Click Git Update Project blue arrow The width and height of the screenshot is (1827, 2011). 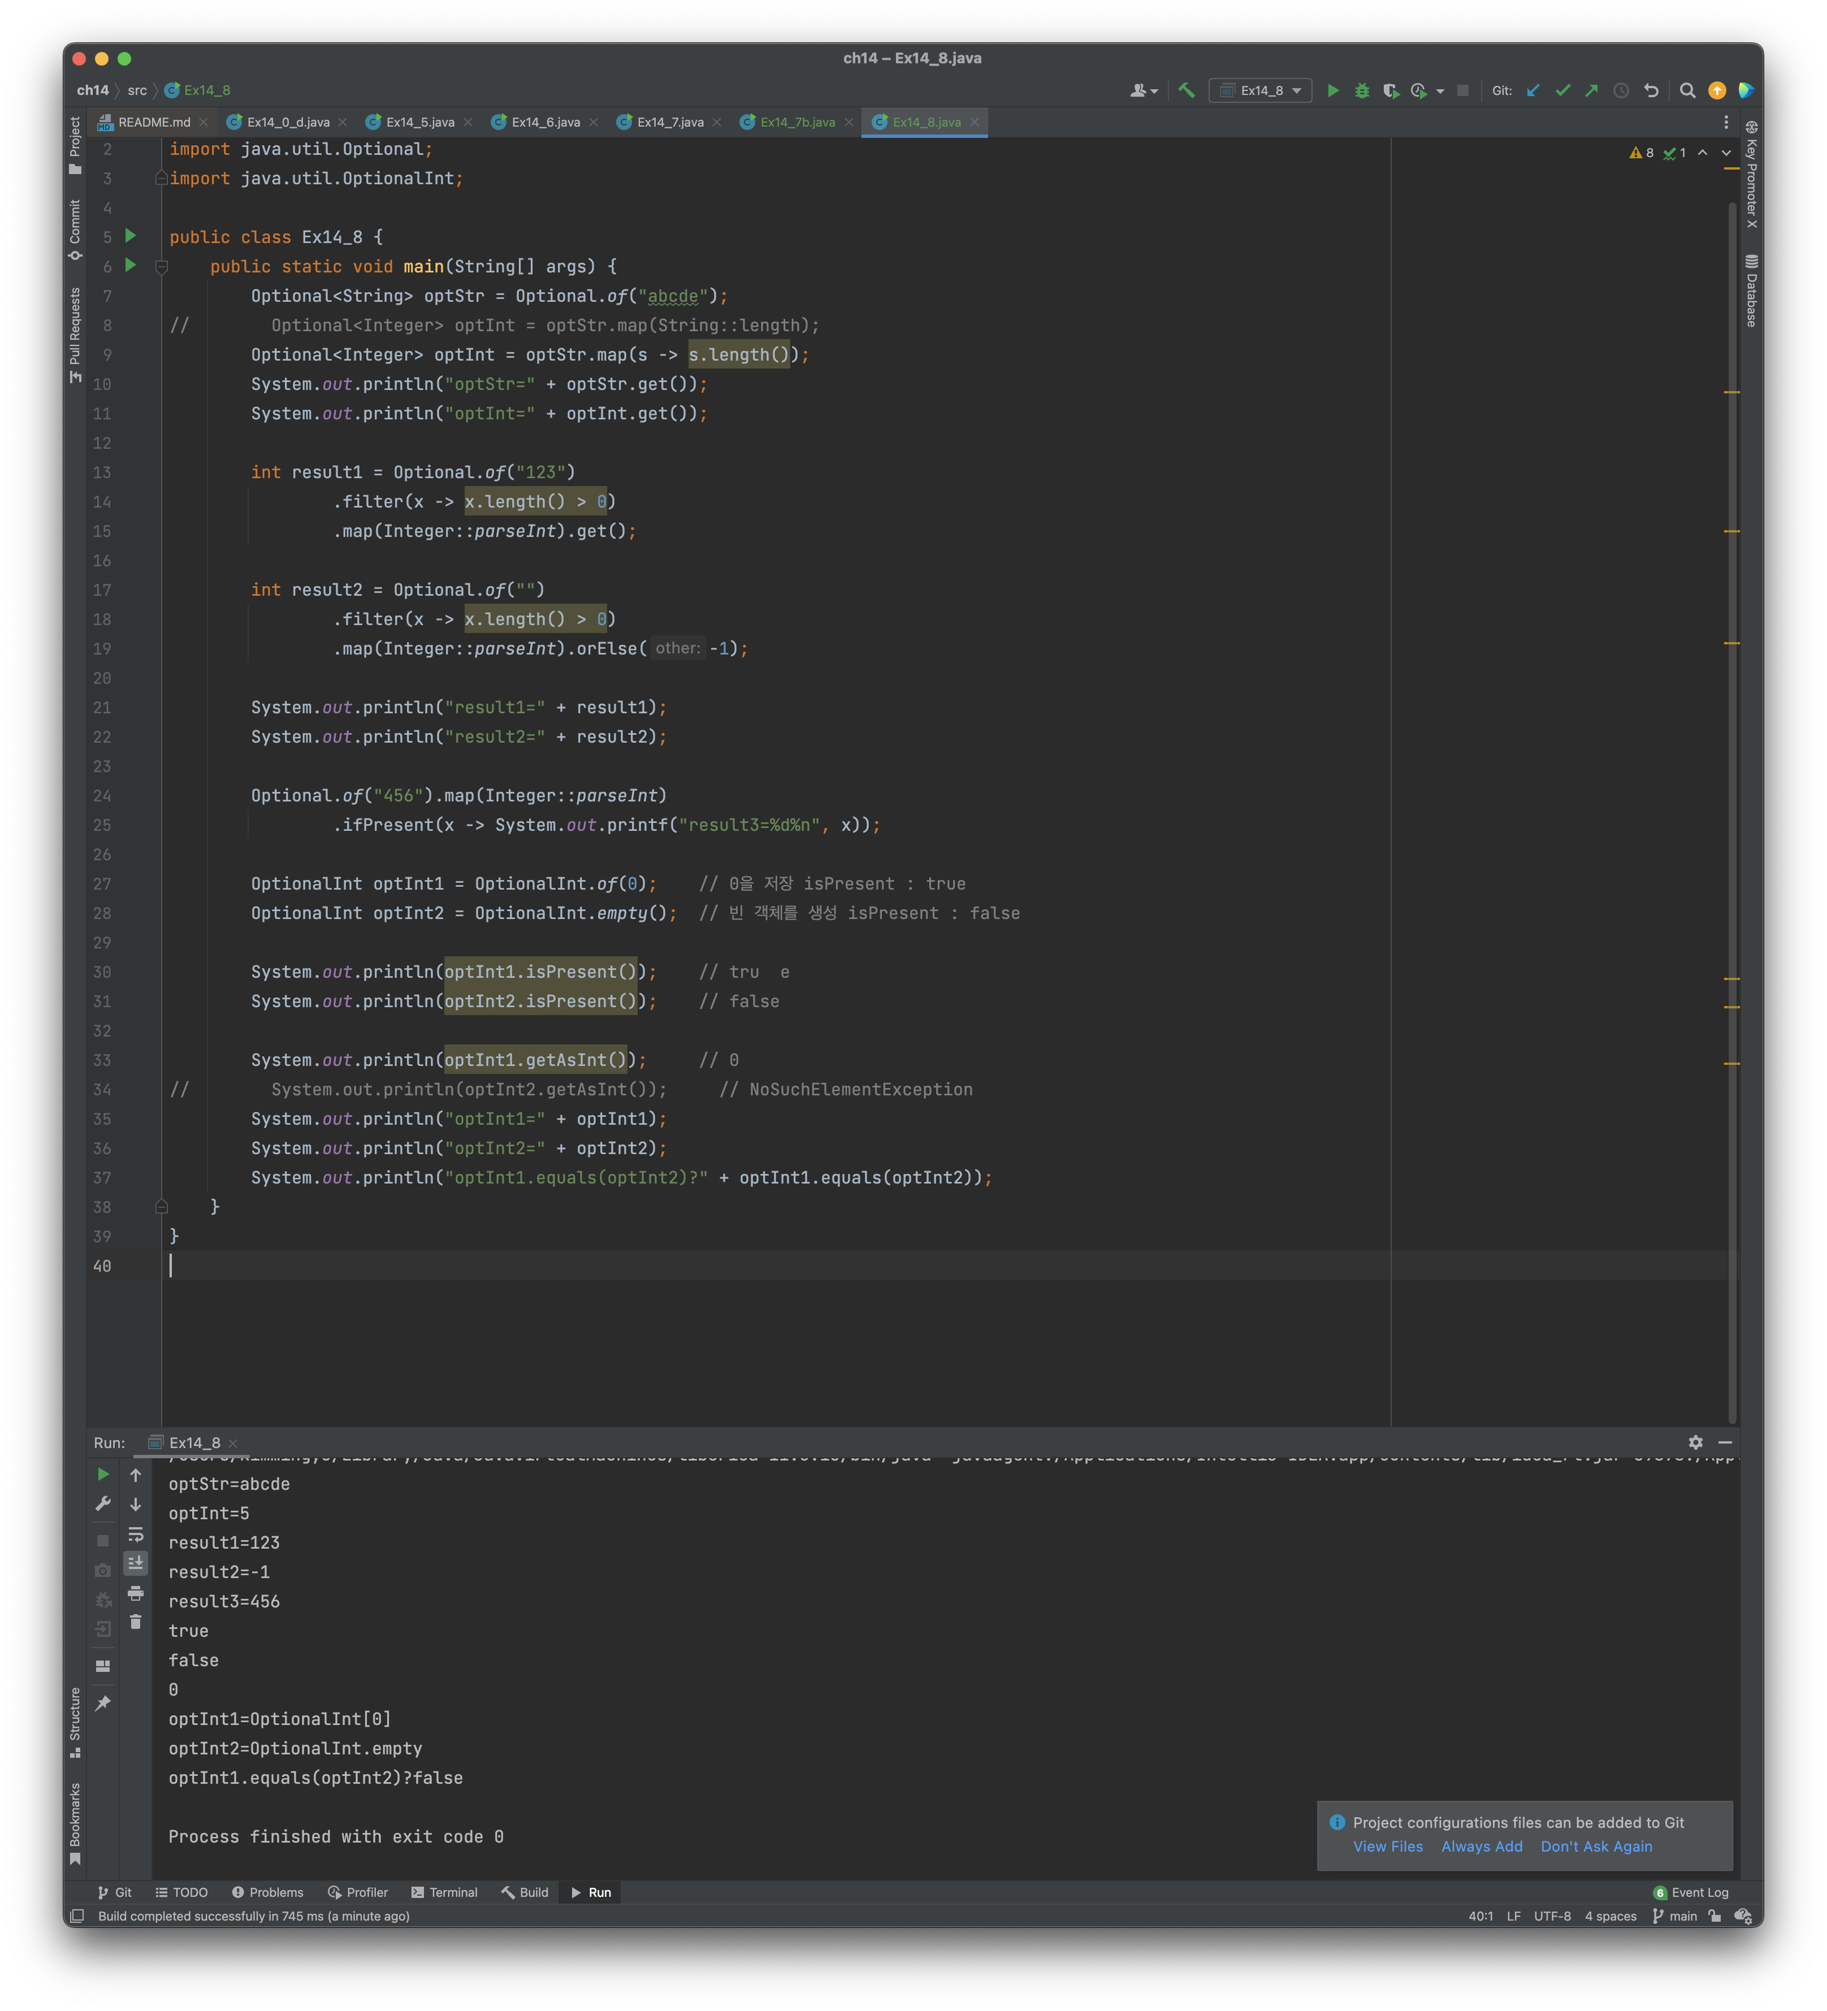click(1532, 91)
